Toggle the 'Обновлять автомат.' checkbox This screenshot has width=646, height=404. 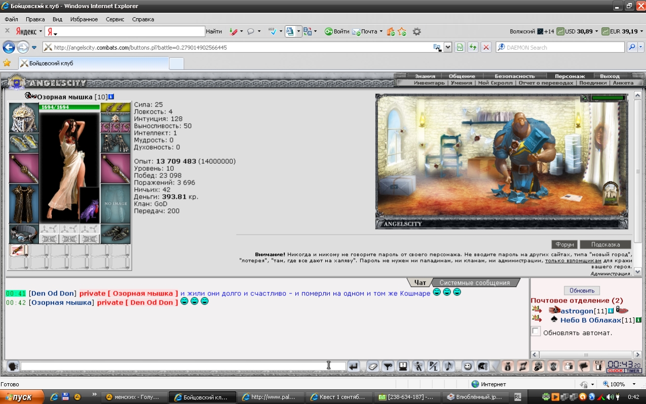point(536,331)
